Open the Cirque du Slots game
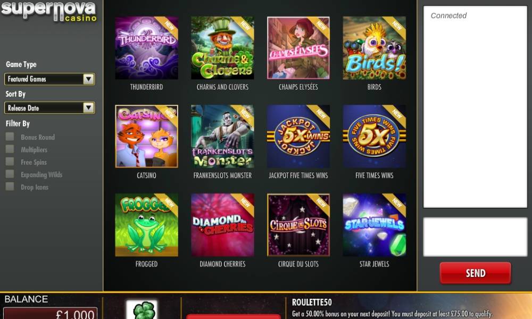 pos(298,225)
